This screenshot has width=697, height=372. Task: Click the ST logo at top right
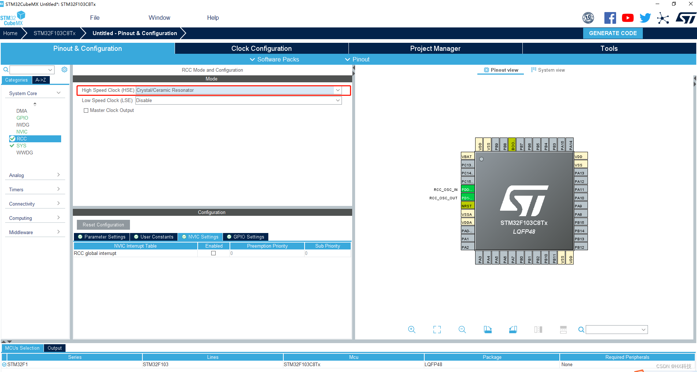click(686, 18)
